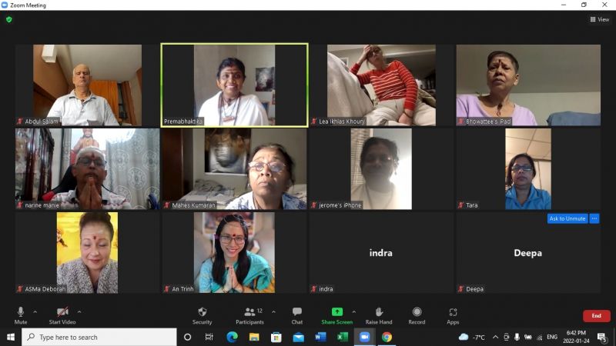616x346 pixels.
Task: Click Zoom icon on taskbar
Action: tap(364, 337)
